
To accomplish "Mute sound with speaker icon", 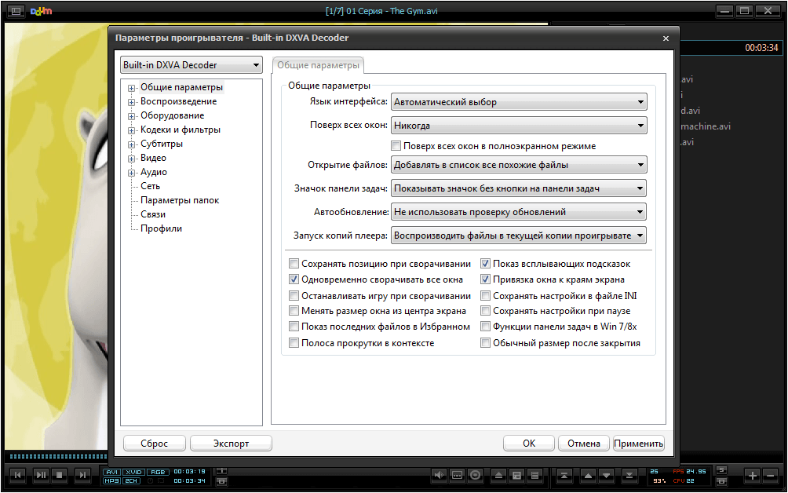I will click(439, 475).
